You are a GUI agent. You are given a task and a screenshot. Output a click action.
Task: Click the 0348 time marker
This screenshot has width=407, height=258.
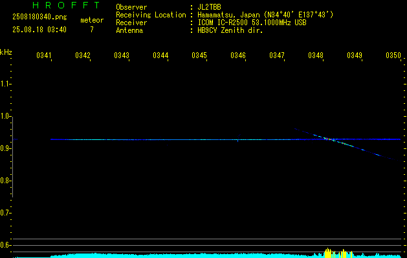pyautogui.click(x=315, y=55)
